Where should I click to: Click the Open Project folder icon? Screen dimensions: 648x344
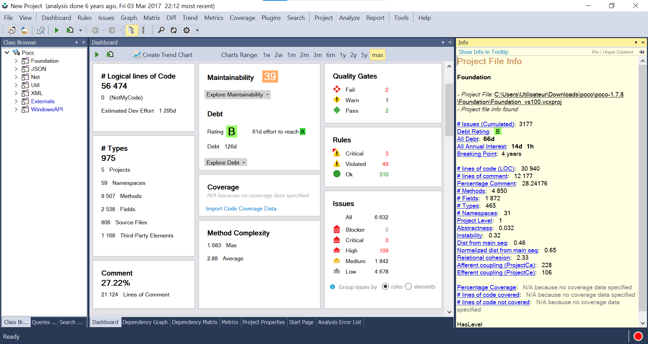point(24,30)
